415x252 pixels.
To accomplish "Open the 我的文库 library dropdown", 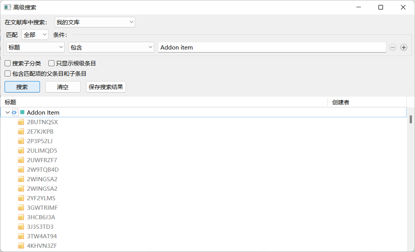I will pyautogui.click(x=95, y=22).
